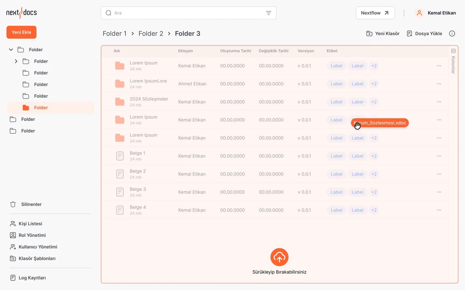Show extra +2 labels on Lorem IpsumLore row
Viewport: 465px width, 290px height.
coord(374,84)
